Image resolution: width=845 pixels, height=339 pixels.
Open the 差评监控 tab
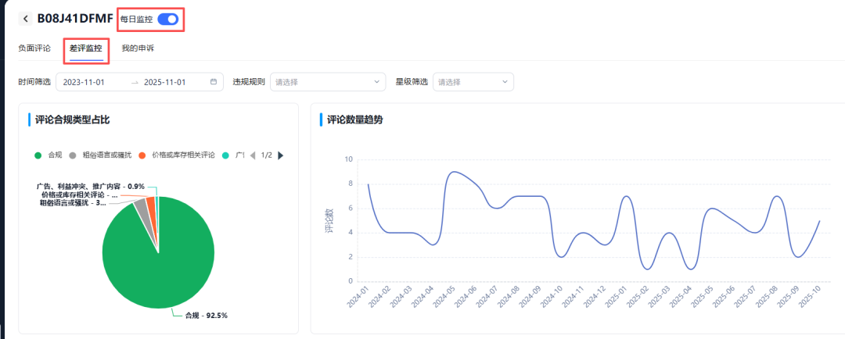pos(85,48)
